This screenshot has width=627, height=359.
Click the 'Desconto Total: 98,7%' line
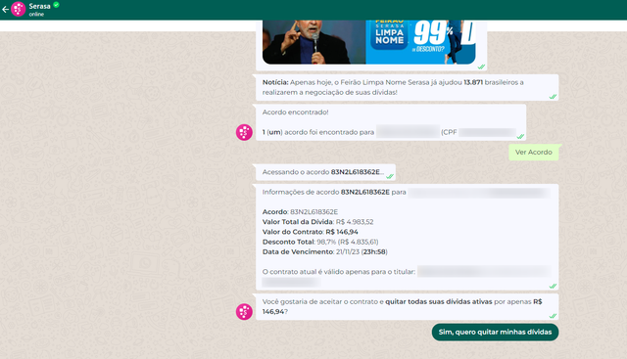coord(320,242)
